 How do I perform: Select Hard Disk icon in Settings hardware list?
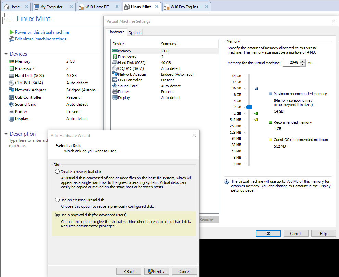pyautogui.click(x=115, y=63)
